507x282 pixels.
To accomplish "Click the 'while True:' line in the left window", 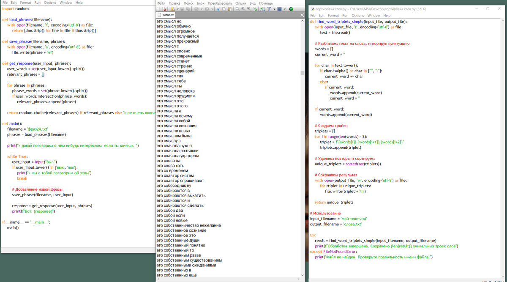I will coord(17,156).
